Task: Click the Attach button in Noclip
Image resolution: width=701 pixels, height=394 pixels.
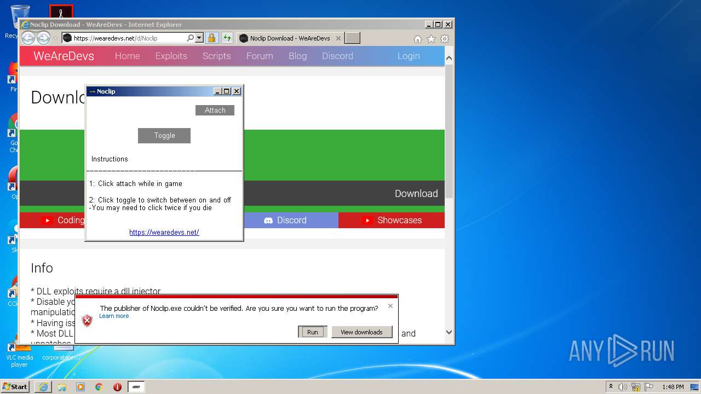Action: (x=215, y=111)
